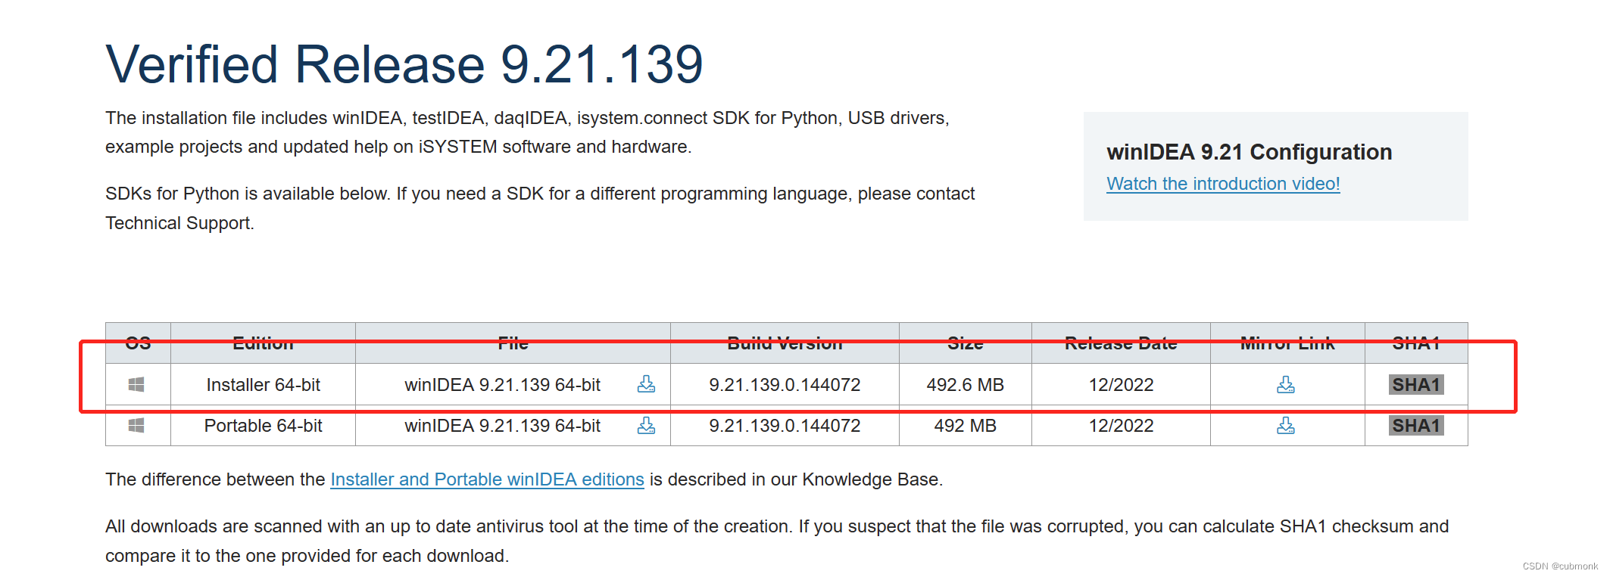
Task: Download winIDEA Portable 64-bit file icon
Action: 646,425
